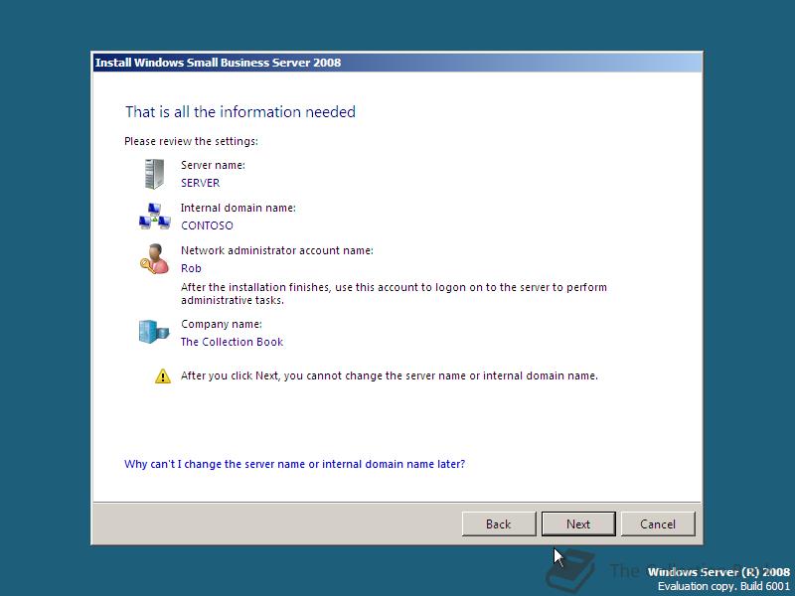Screen dimensions: 795x596
Task: Click the warning text about clicking Next
Action: click(390, 375)
